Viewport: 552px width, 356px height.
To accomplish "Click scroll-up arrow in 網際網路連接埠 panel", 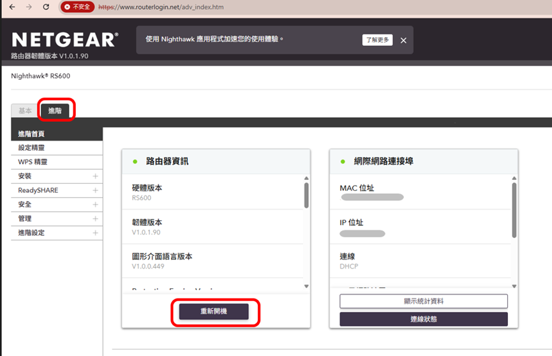I will (514, 178).
